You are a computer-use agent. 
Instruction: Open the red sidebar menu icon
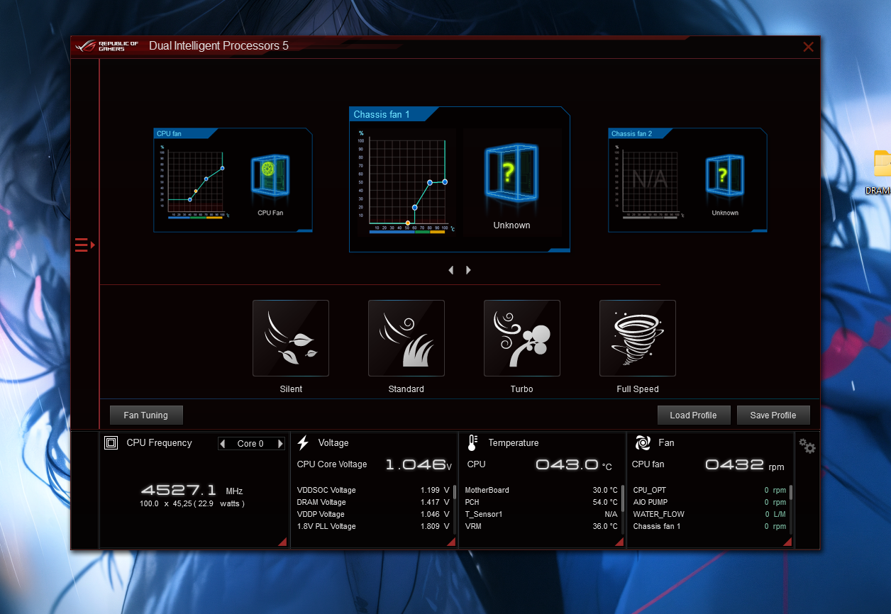[84, 245]
